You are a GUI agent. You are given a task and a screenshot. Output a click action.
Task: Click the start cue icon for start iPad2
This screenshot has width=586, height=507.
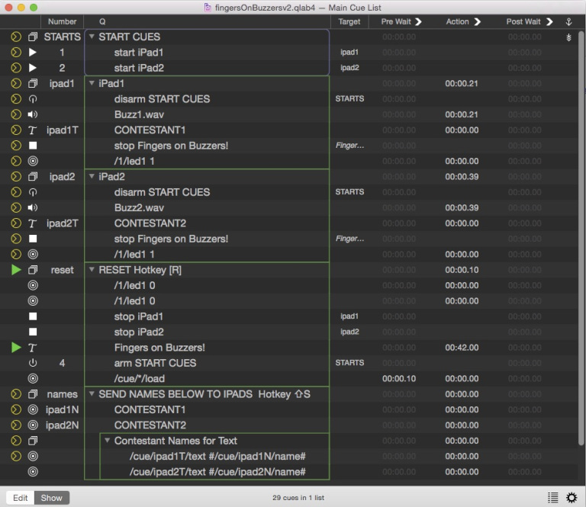pyautogui.click(x=33, y=68)
